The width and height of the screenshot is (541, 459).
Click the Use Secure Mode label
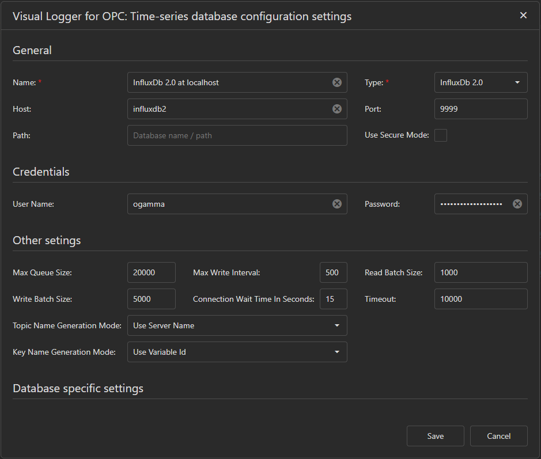tap(397, 135)
